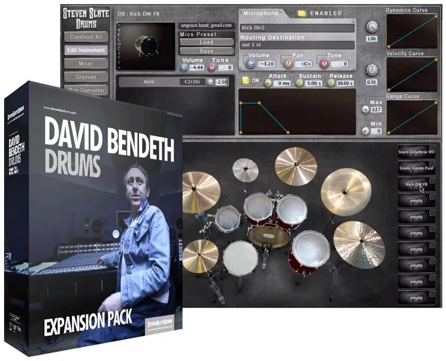The height and width of the screenshot is (361, 446).
Task: Click the -2.50 articulation volume value
Action: point(221,82)
